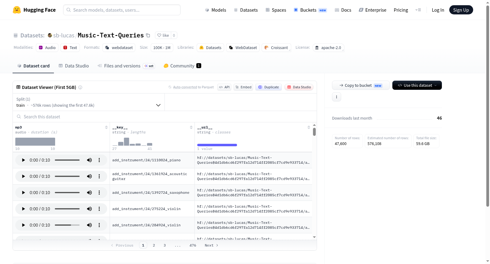Filter by the Text modality tag
This screenshot has height=264, width=490.
(x=70, y=48)
